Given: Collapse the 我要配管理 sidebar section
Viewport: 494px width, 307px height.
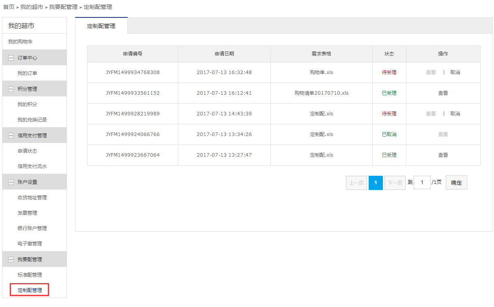Looking at the screenshot, I should tap(11, 260).
